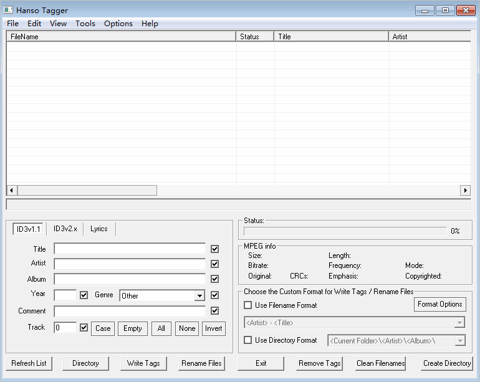Click the Directory button
The height and width of the screenshot is (382, 480).
click(x=85, y=363)
